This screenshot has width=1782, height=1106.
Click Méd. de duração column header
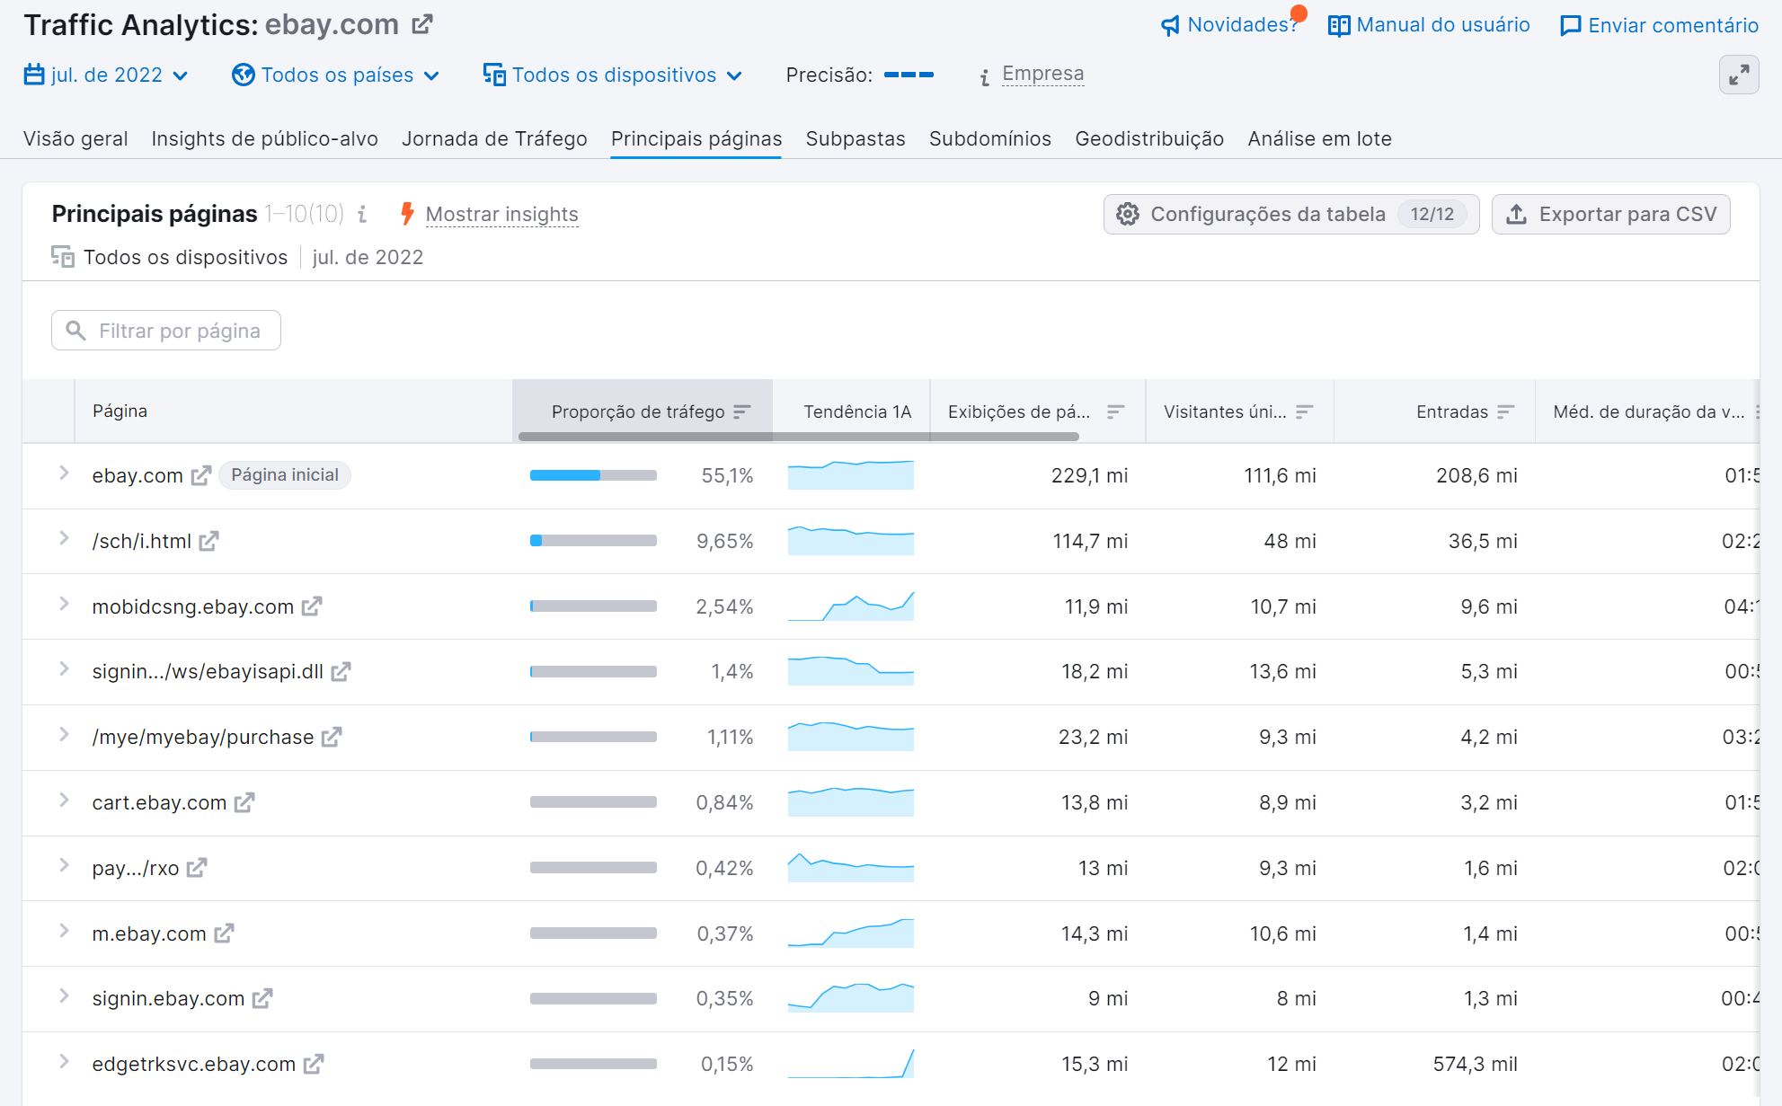pyautogui.click(x=1649, y=411)
